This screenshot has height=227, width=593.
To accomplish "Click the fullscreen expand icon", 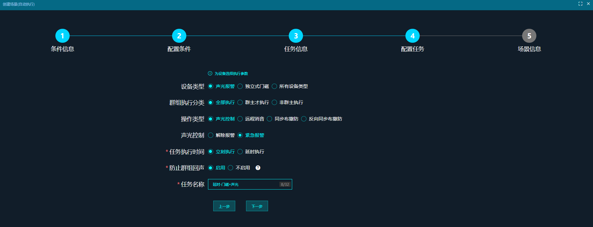I will coord(580,4).
